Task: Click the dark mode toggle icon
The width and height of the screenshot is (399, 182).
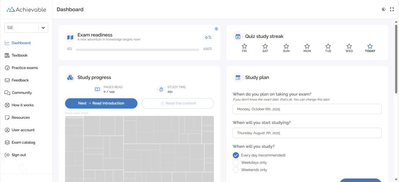Action: coord(383,9)
